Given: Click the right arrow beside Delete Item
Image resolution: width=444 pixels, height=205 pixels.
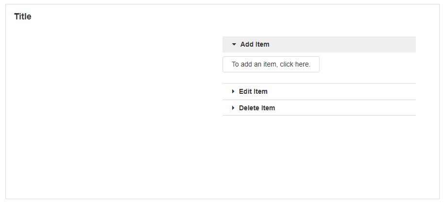Looking at the screenshot, I should coord(233,108).
